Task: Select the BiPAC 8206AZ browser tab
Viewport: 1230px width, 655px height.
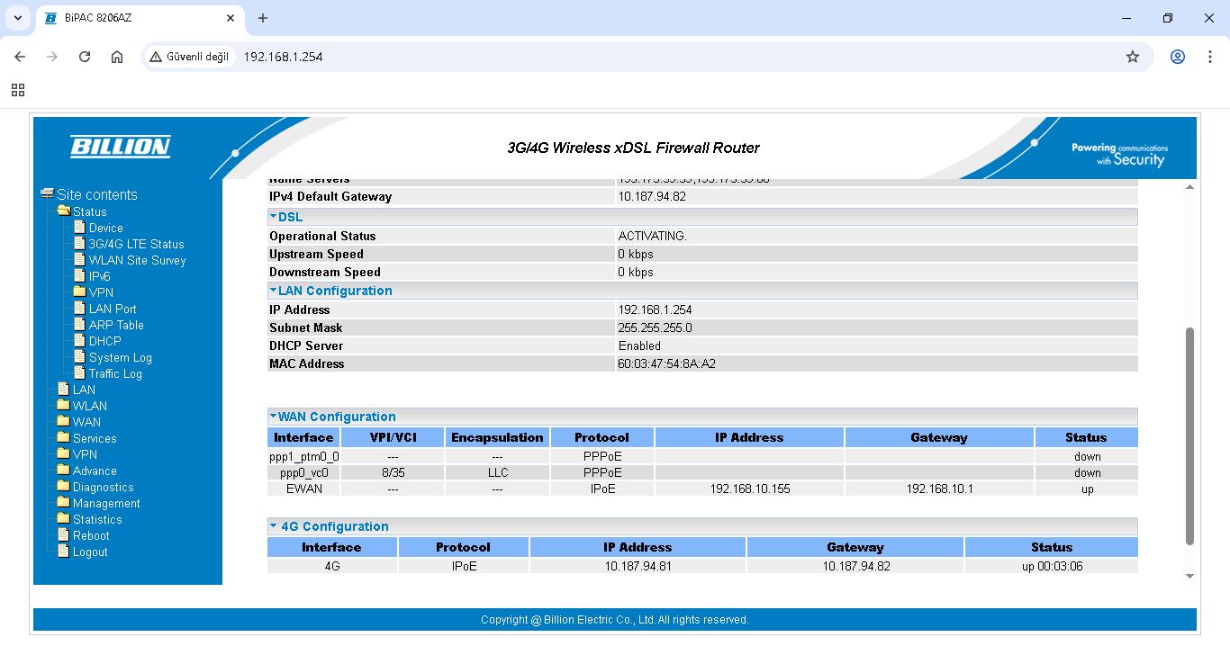Action: click(135, 18)
